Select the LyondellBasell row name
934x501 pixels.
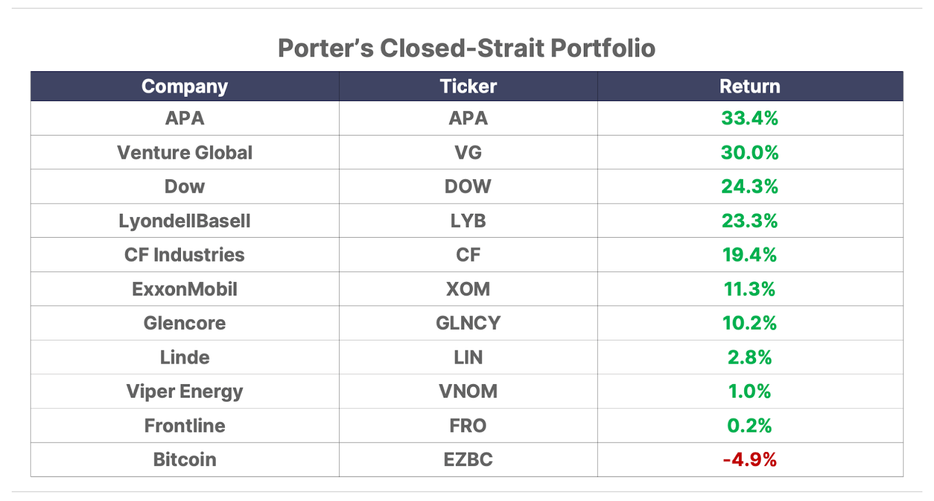pos(184,221)
